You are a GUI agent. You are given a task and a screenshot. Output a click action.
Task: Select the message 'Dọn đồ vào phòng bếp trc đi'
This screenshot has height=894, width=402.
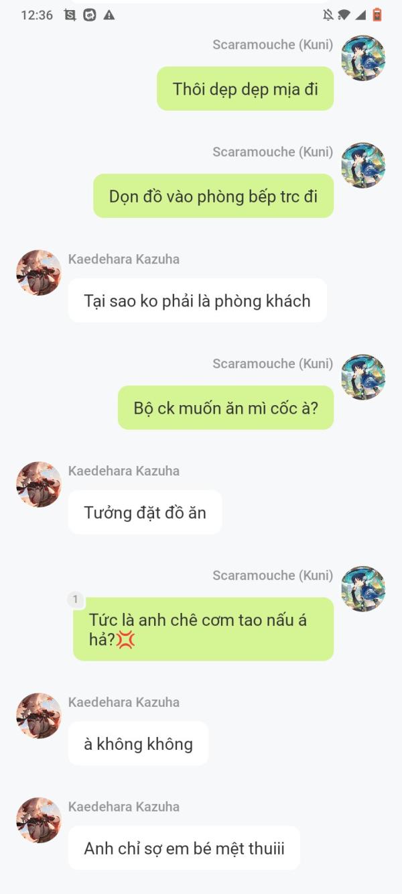coord(213,196)
